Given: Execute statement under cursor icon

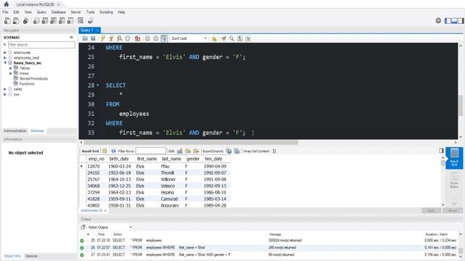Looking at the screenshot, I should click(111, 38).
